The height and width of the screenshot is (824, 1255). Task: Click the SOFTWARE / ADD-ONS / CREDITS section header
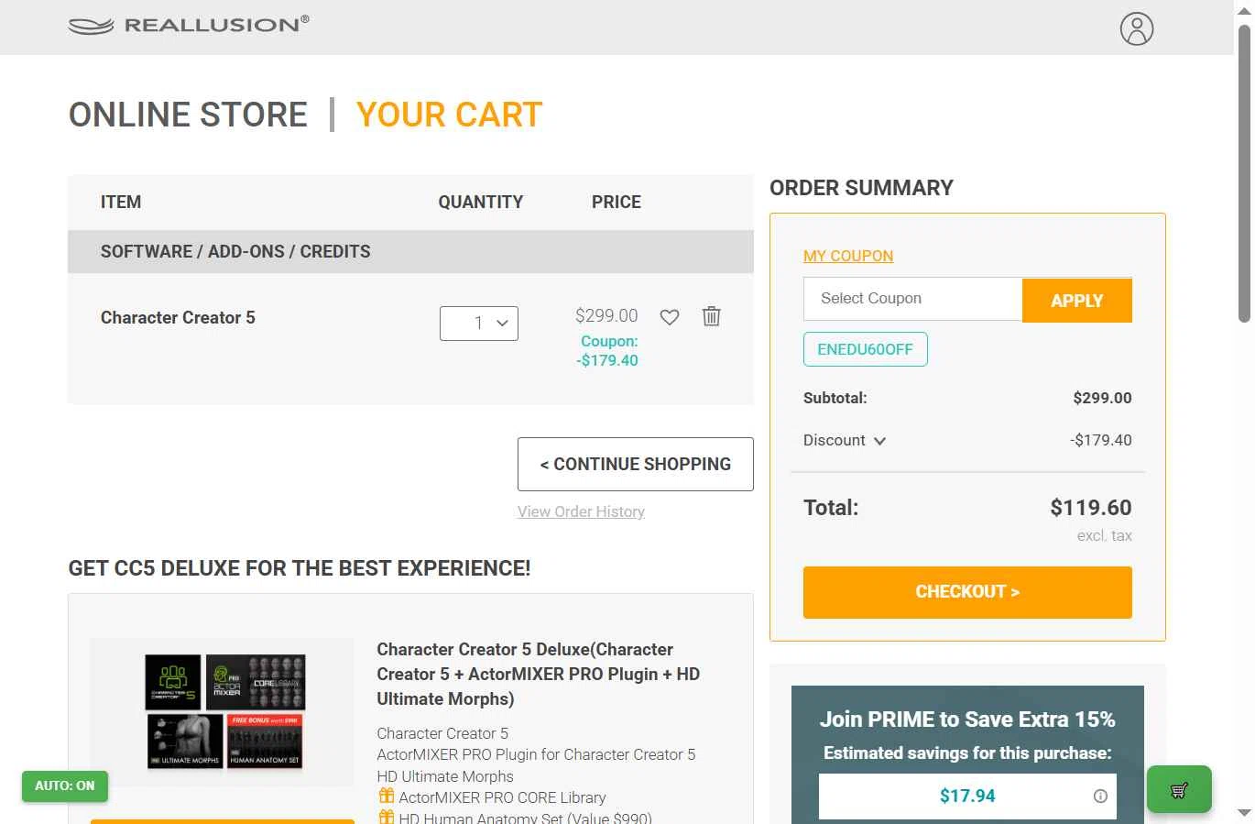410,251
